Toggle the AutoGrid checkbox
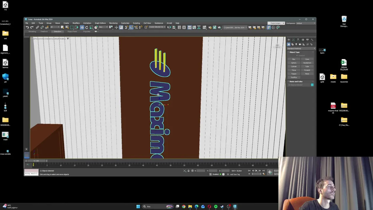Screen dimensions: 373x210 coord(297,56)
